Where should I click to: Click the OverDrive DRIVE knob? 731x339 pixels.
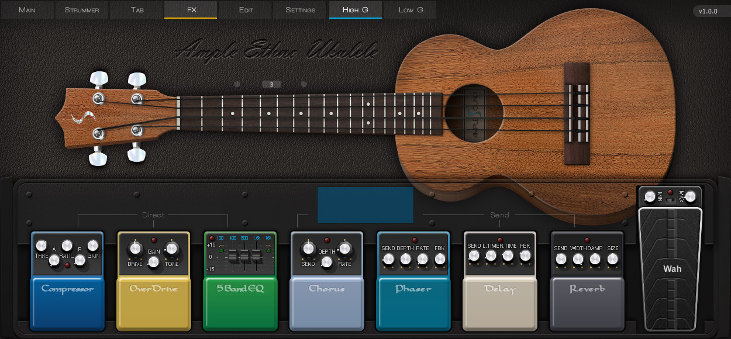(x=135, y=249)
